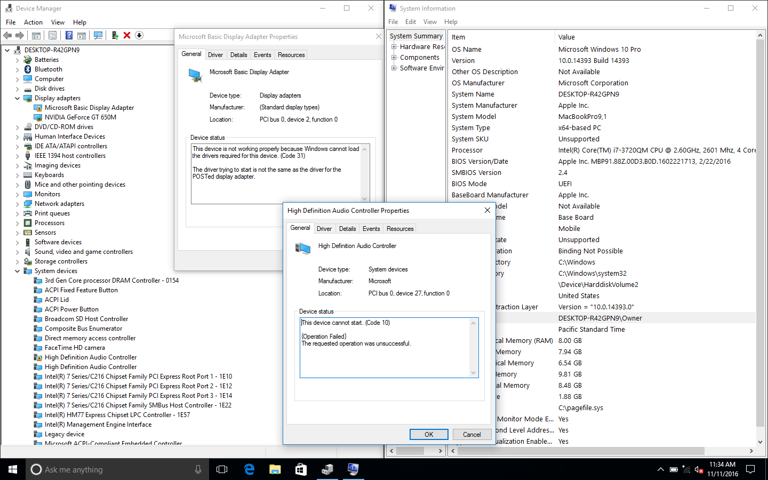Open Events tab in High Definition Audio dialog
Image resolution: width=768 pixels, height=480 pixels.
[371, 229]
